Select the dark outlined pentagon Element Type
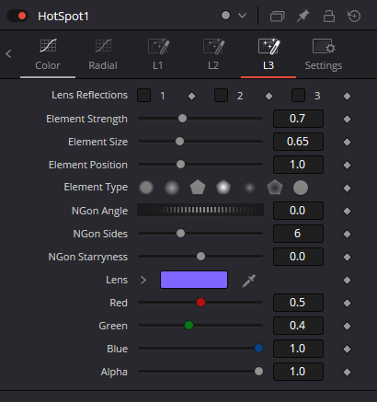Viewport: 377px width, 402px height. 275,188
